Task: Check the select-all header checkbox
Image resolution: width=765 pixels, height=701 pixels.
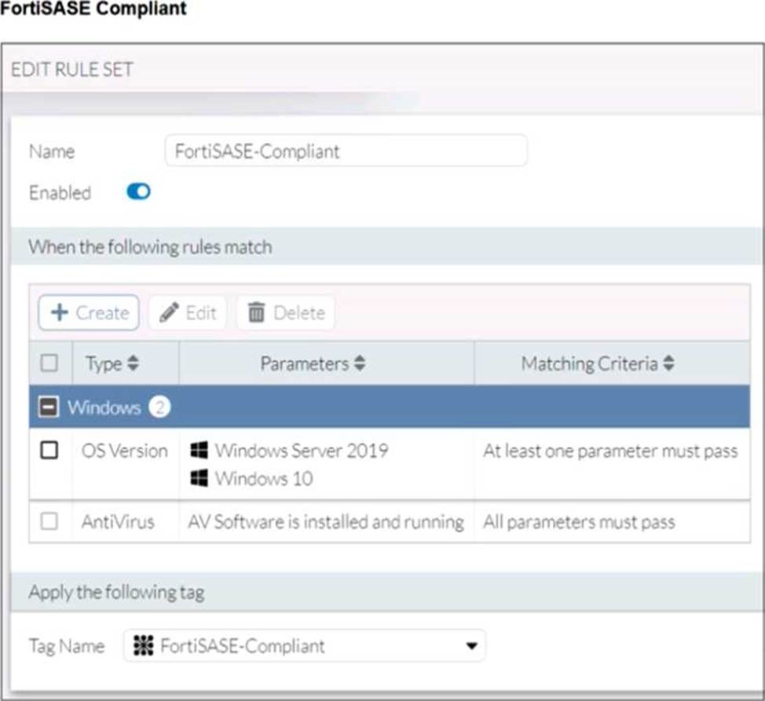Action: point(49,363)
